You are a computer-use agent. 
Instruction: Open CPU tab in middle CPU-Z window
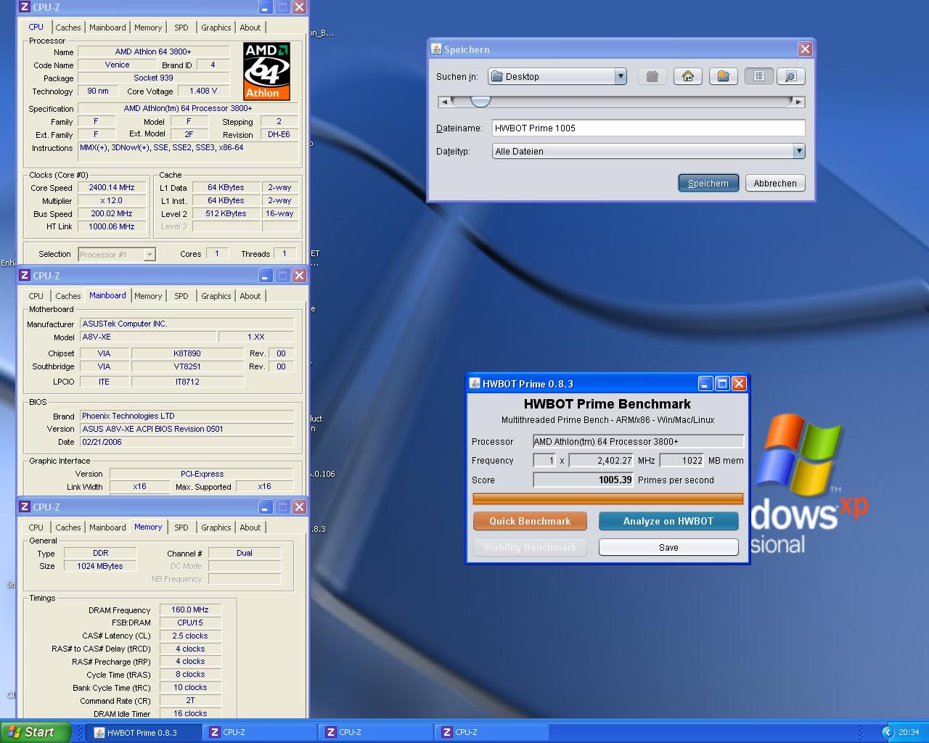[x=36, y=296]
